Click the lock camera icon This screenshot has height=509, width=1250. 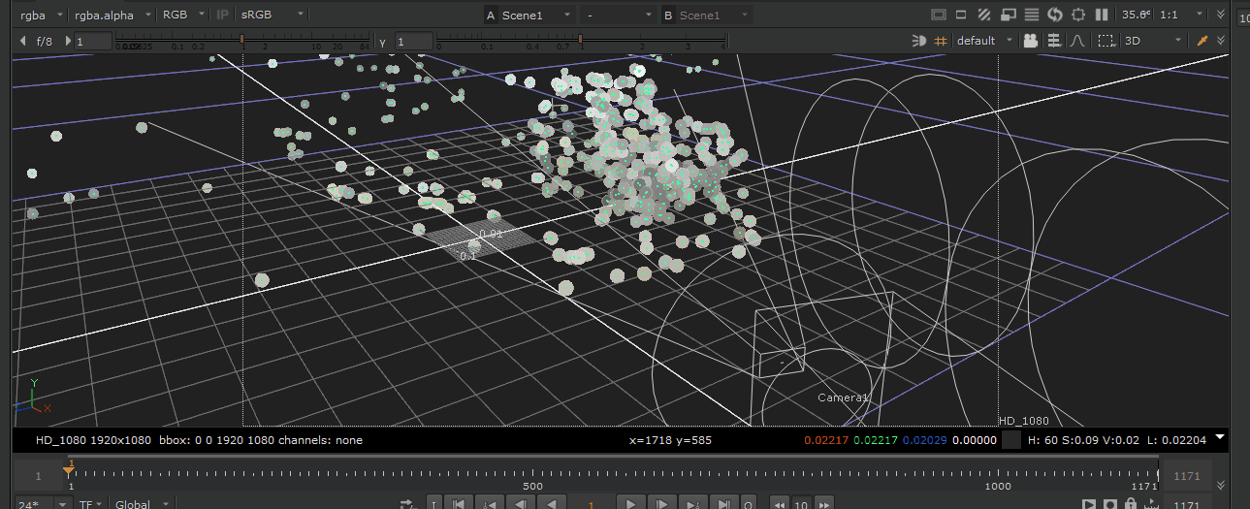1030,41
